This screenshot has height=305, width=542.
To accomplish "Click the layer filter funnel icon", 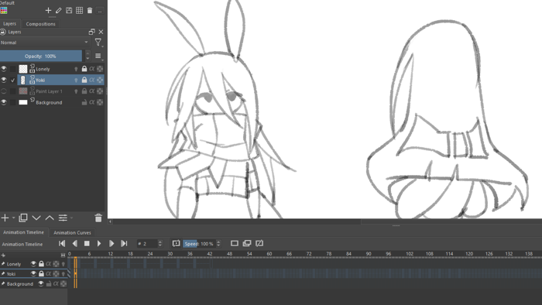I will (x=98, y=43).
